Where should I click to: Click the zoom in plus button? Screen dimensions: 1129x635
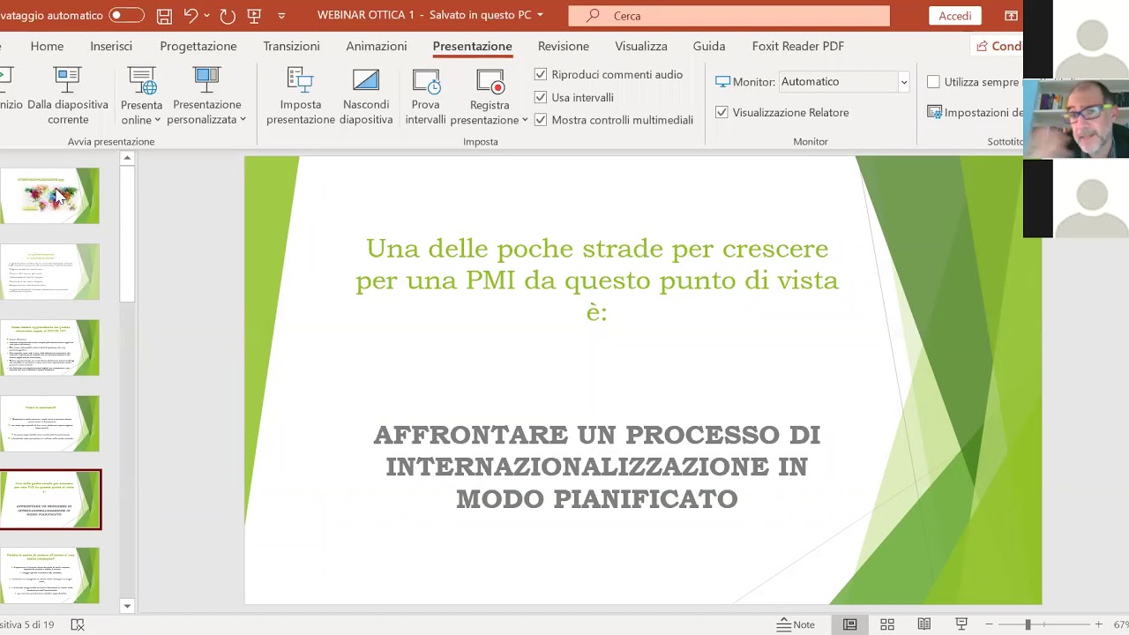[1098, 624]
